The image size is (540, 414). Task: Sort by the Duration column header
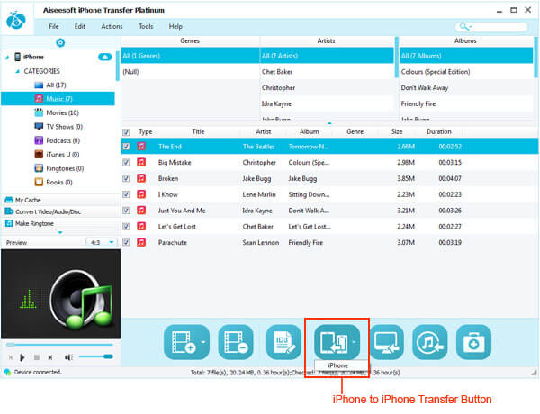pos(439,132)
